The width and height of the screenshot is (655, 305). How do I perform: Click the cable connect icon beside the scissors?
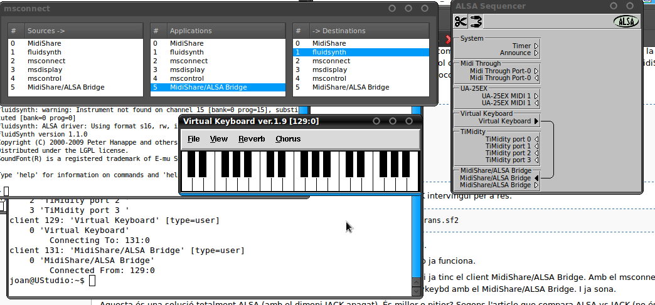point(476,21)
